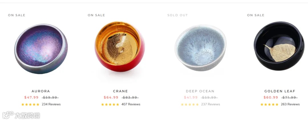Image resolution: width=308 pixels, height=121 pixels.
Task: Click the SOLD OUT label above Deep Ocean
Action: pyautogui.click(x=178, y=15)
